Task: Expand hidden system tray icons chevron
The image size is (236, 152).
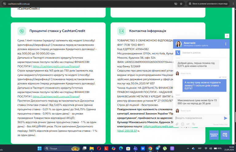Action: 188,149
